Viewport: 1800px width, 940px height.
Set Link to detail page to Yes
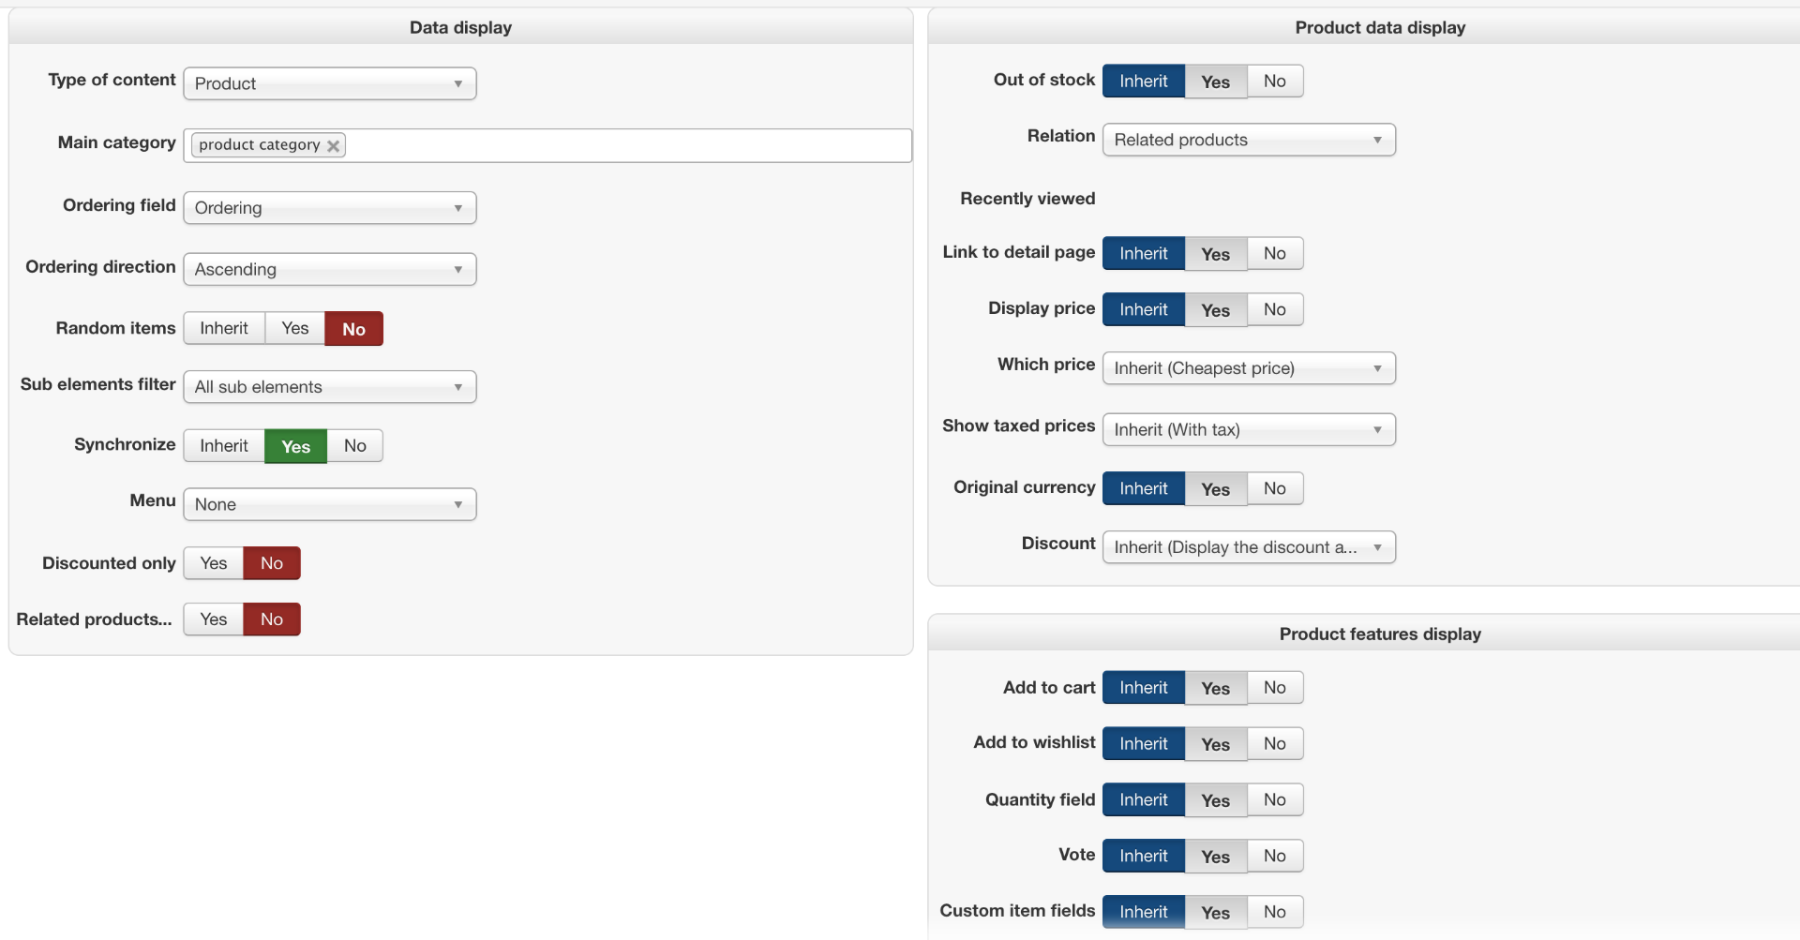coord(1215,254)
